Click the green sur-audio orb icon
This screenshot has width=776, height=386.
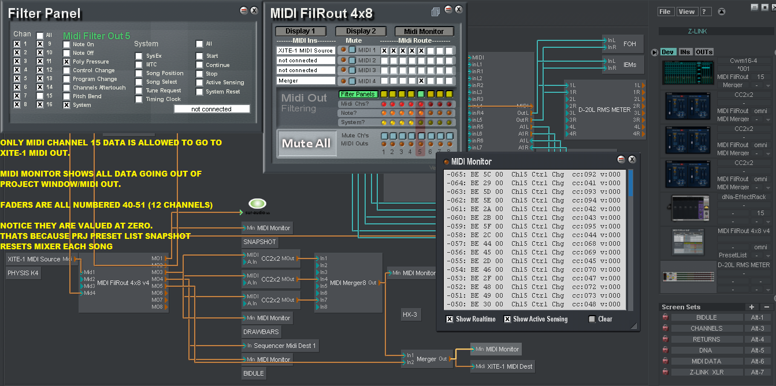pos(257,204)
